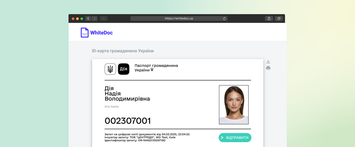This screenshot has width=355, height=147.
Task: Click the document number 002307001
Action: (128, 121)
